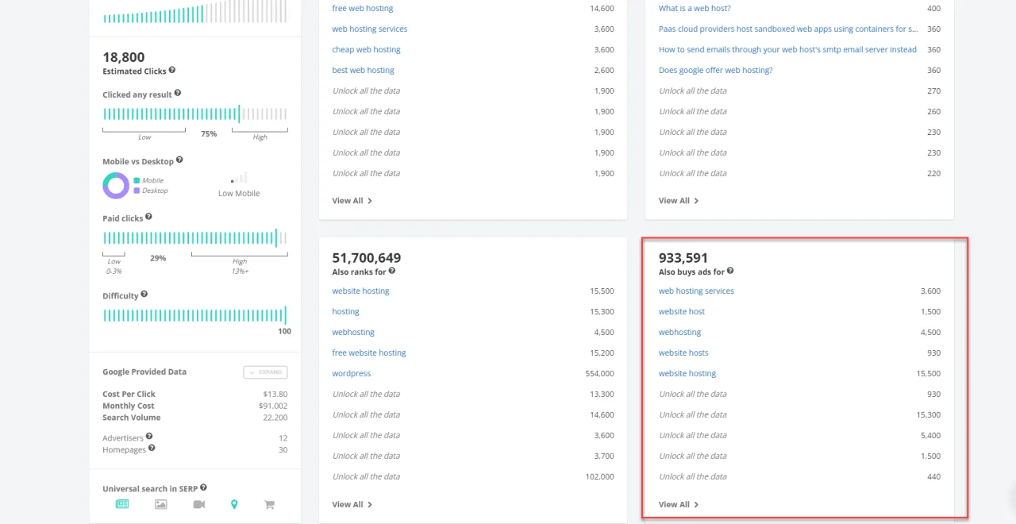
Task: Click View All under Also ranks for
Action: pos(352,504)
